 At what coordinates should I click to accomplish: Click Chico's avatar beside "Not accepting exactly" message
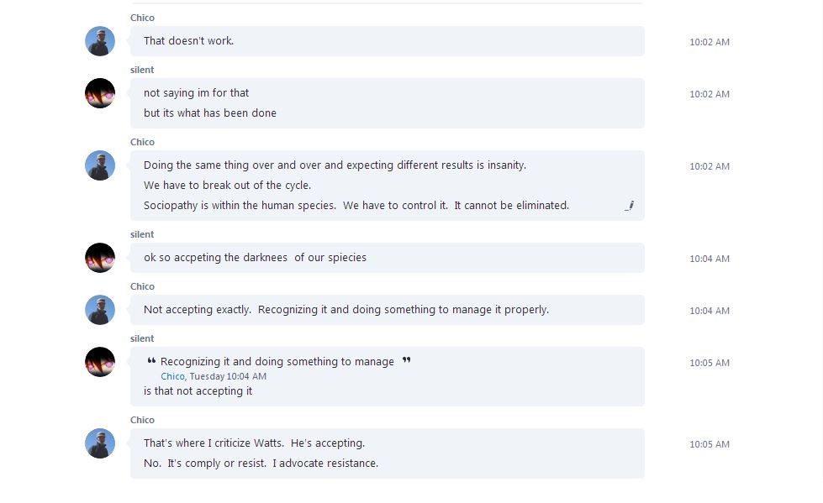tap(100, 310)
